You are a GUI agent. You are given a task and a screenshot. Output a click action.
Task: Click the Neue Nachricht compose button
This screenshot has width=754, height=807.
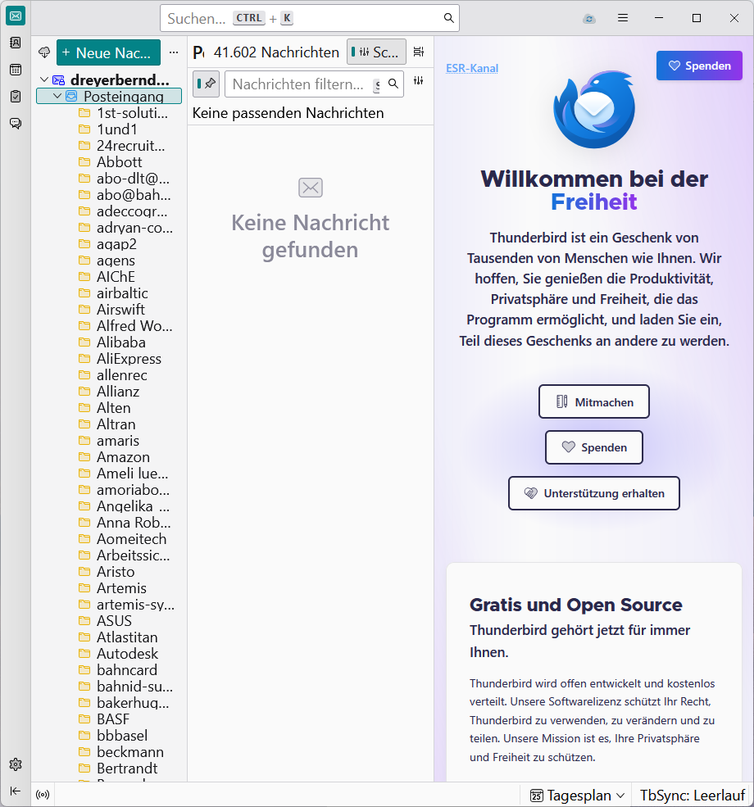(x=109, y=52)
